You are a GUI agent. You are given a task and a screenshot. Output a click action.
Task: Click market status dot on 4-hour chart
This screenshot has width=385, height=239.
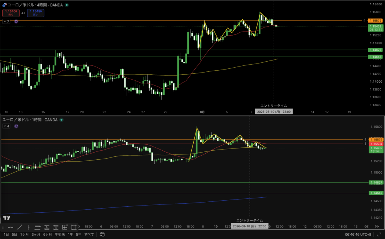pos(67,5)
